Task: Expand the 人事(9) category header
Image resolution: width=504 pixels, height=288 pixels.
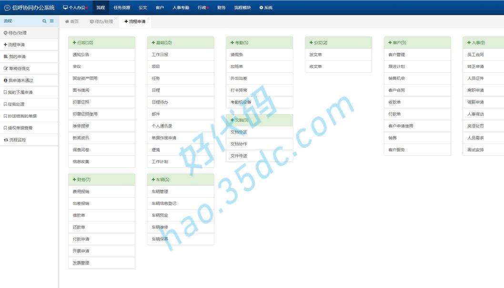Action: [484, 43]
